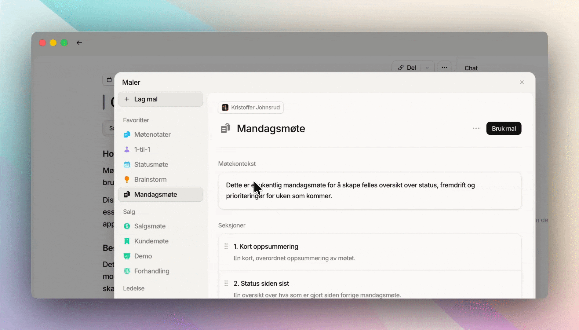Viewport: 579px width, 330px height.
Task: Click the Møtekontekst description text field
Action: coord(370,191)
